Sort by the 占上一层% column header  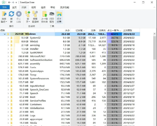114,30
